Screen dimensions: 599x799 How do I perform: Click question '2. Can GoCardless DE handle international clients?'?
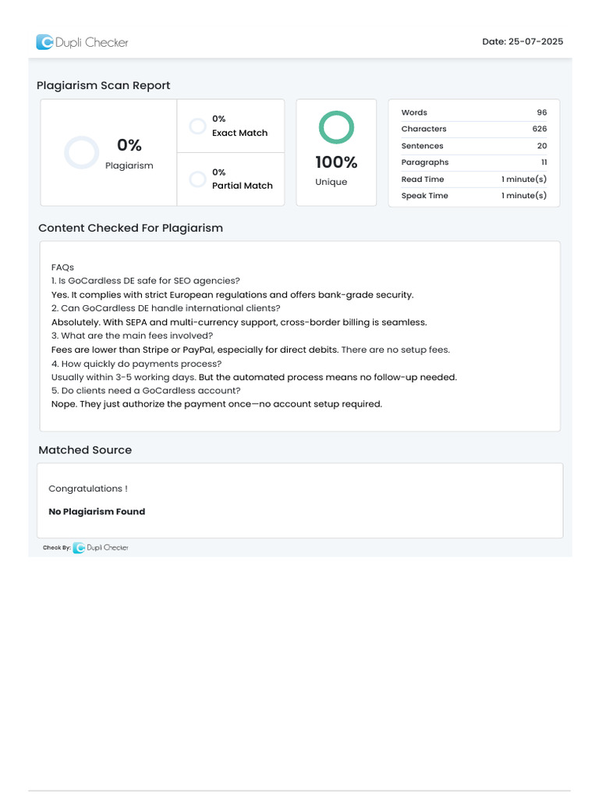pos(165,308)
